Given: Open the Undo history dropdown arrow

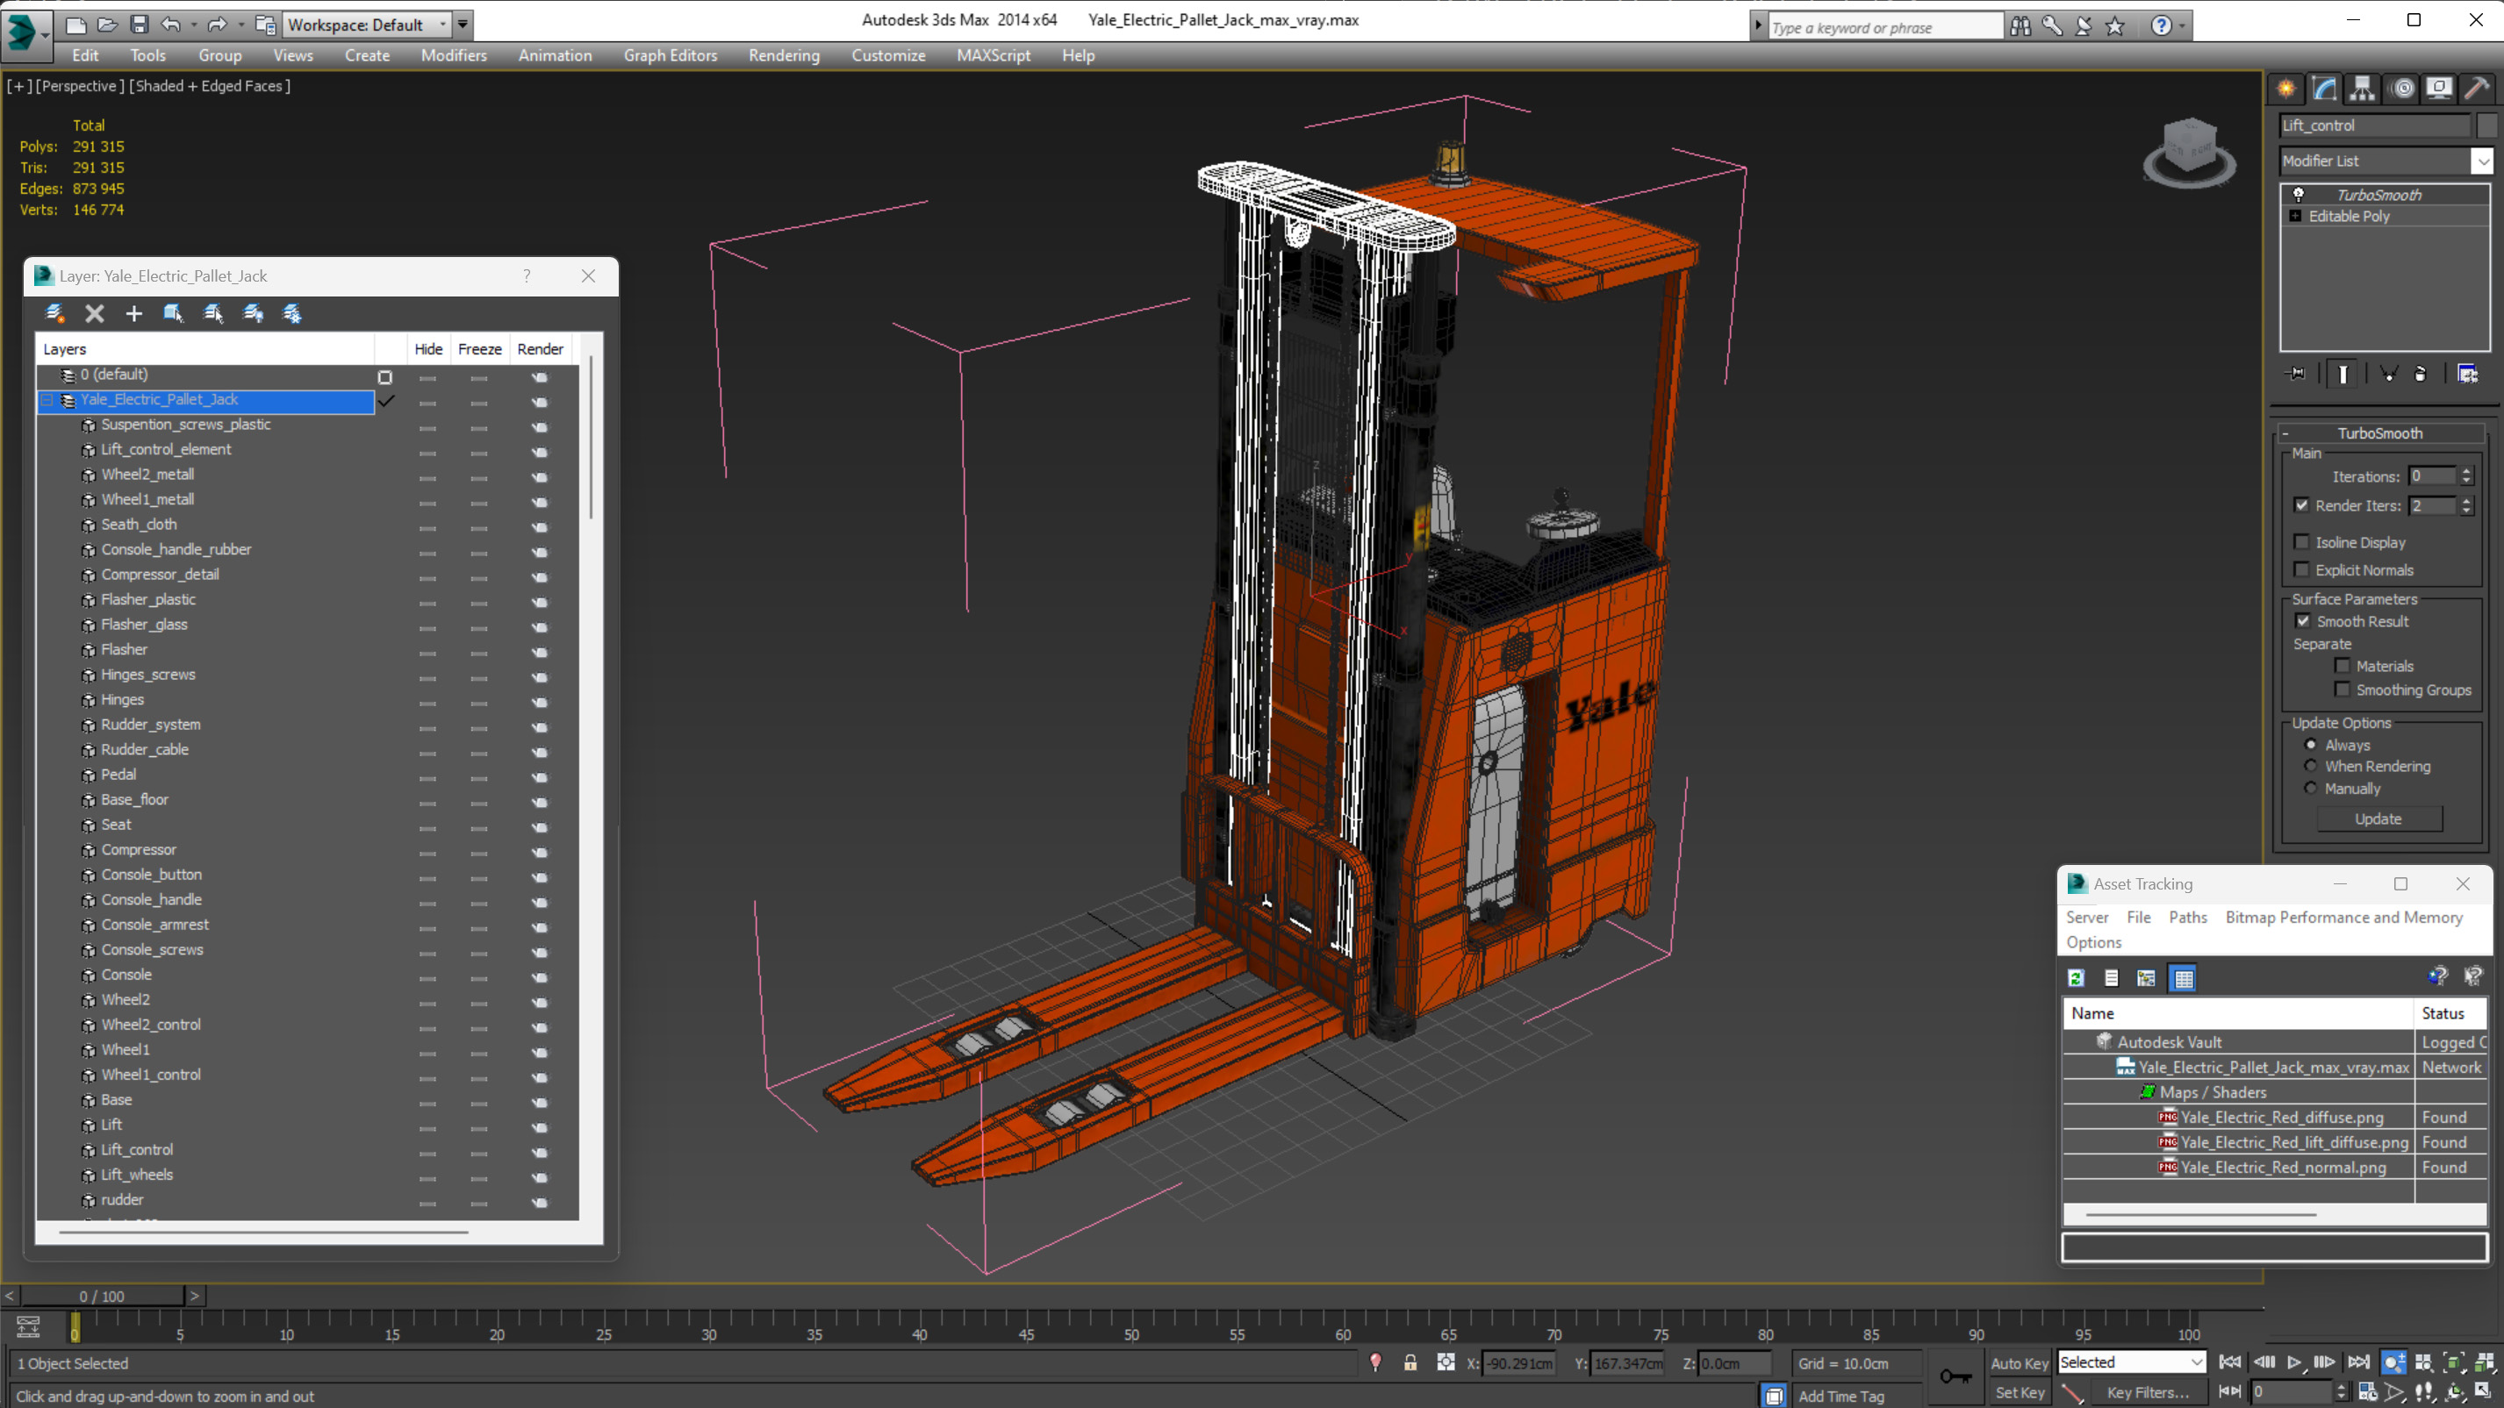Looking at the screenshot, I should [193, 25].
